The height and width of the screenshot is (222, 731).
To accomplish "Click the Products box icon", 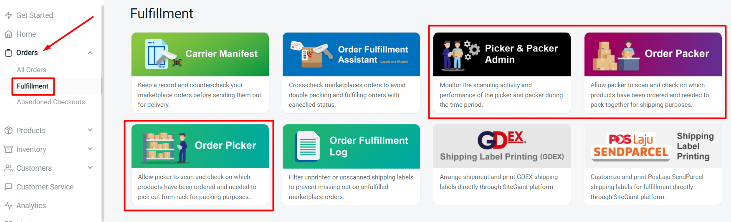I will pyautogui.click(x=8, y=131).
